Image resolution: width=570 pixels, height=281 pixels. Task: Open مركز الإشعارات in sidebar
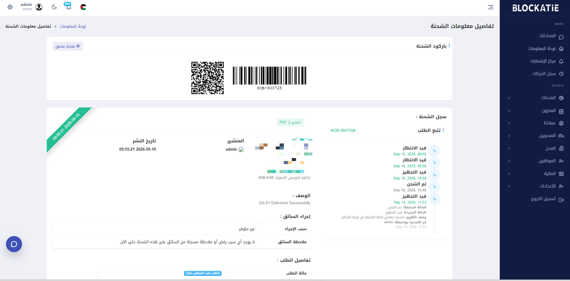click(x=543, y=61)
